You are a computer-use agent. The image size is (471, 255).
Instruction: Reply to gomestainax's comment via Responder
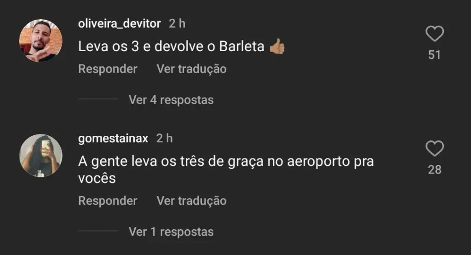tap(108, 201)
